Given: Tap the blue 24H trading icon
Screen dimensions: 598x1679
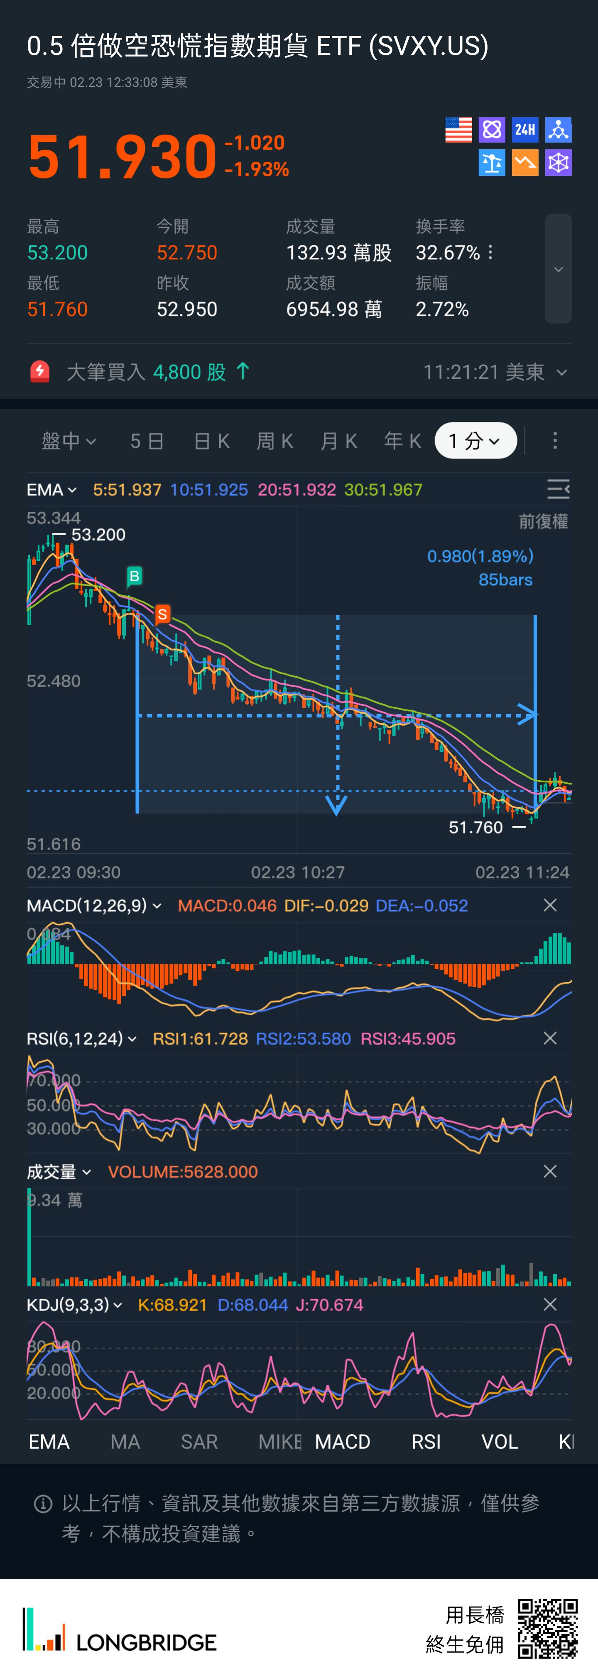Looking at the screenshot, I should pyautogui.click(x=524, y=130).
